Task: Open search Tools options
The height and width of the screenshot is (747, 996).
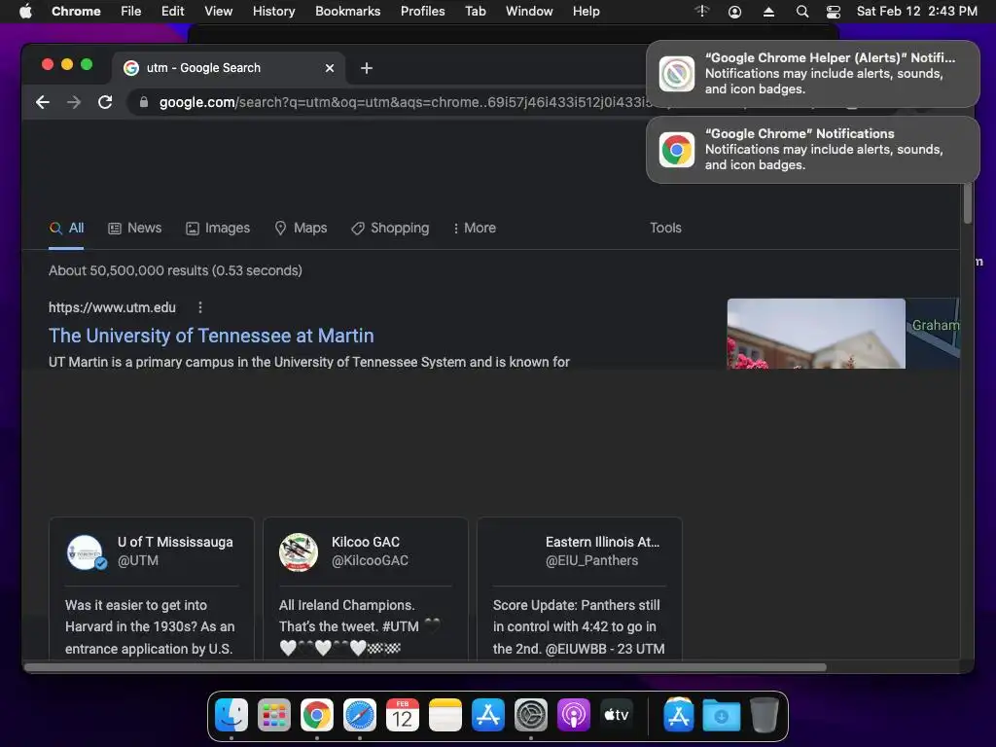Action: 665,228
